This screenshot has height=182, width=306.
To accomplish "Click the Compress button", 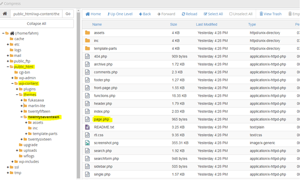I will point(11,3).
